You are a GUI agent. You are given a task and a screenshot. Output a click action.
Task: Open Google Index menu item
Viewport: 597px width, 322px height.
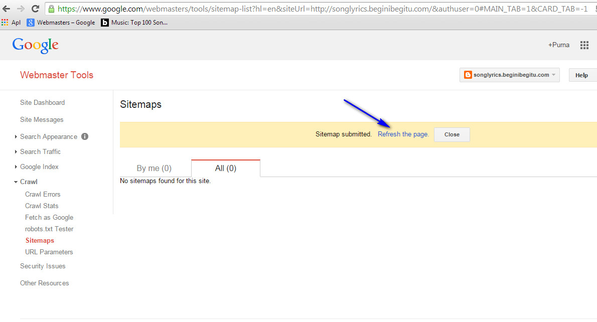[39, 167]
